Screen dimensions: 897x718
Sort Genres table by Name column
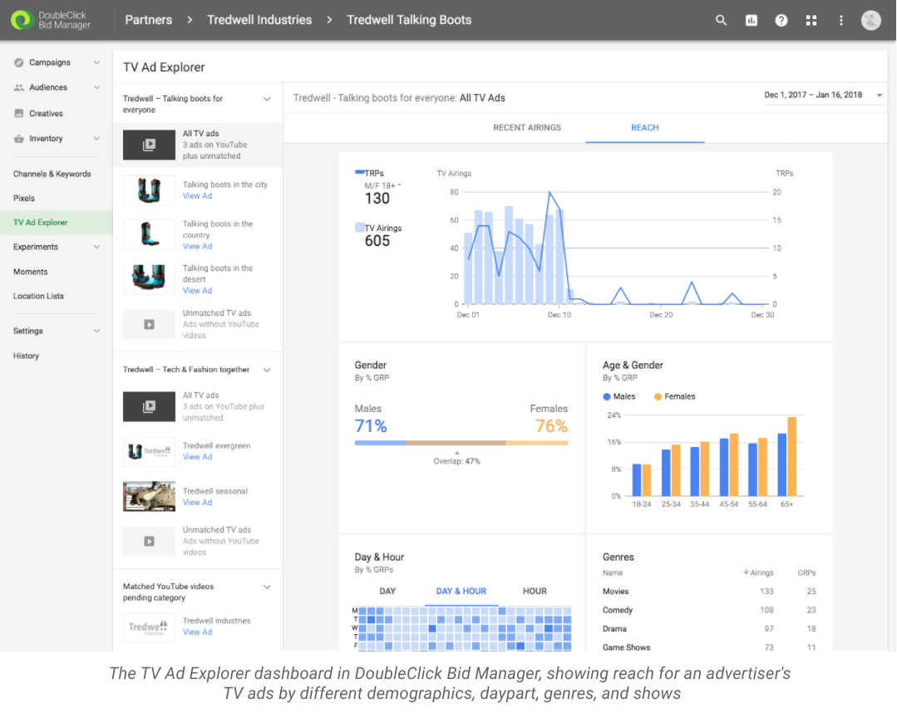coord(612,573)
